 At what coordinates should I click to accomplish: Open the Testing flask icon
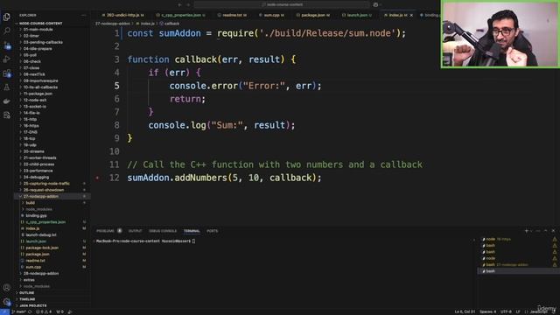(x=7, y=87)
